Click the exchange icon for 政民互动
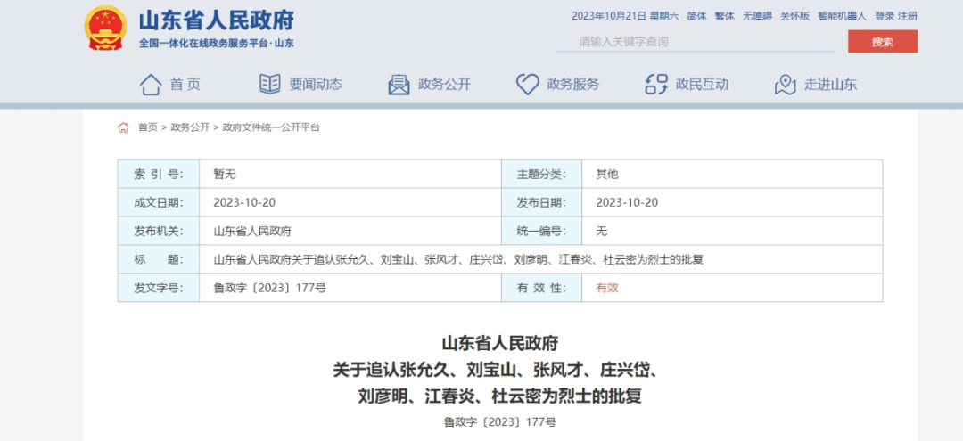The height and width of the screenshot is (441, 963). [x=656, y=85]
